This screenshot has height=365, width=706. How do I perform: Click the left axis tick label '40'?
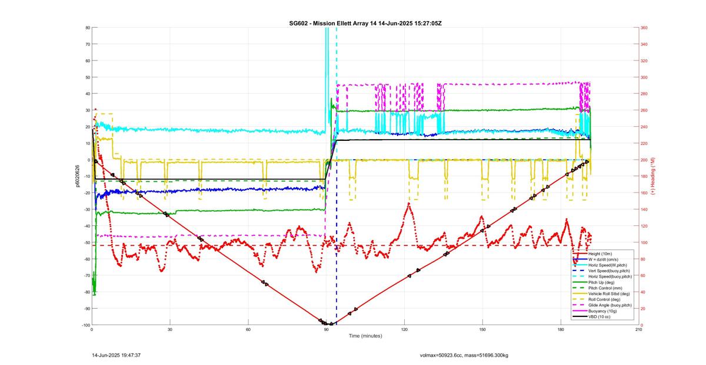pos(87,94)
